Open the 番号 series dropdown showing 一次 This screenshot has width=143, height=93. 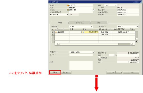point(116,5)
